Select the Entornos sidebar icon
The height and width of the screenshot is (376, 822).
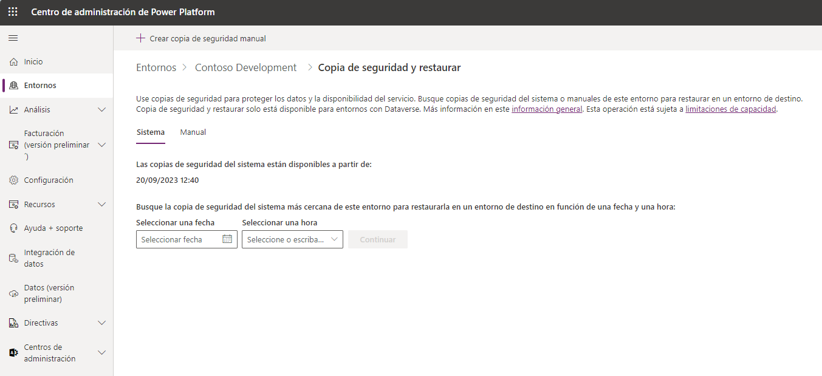pos(13,85)
